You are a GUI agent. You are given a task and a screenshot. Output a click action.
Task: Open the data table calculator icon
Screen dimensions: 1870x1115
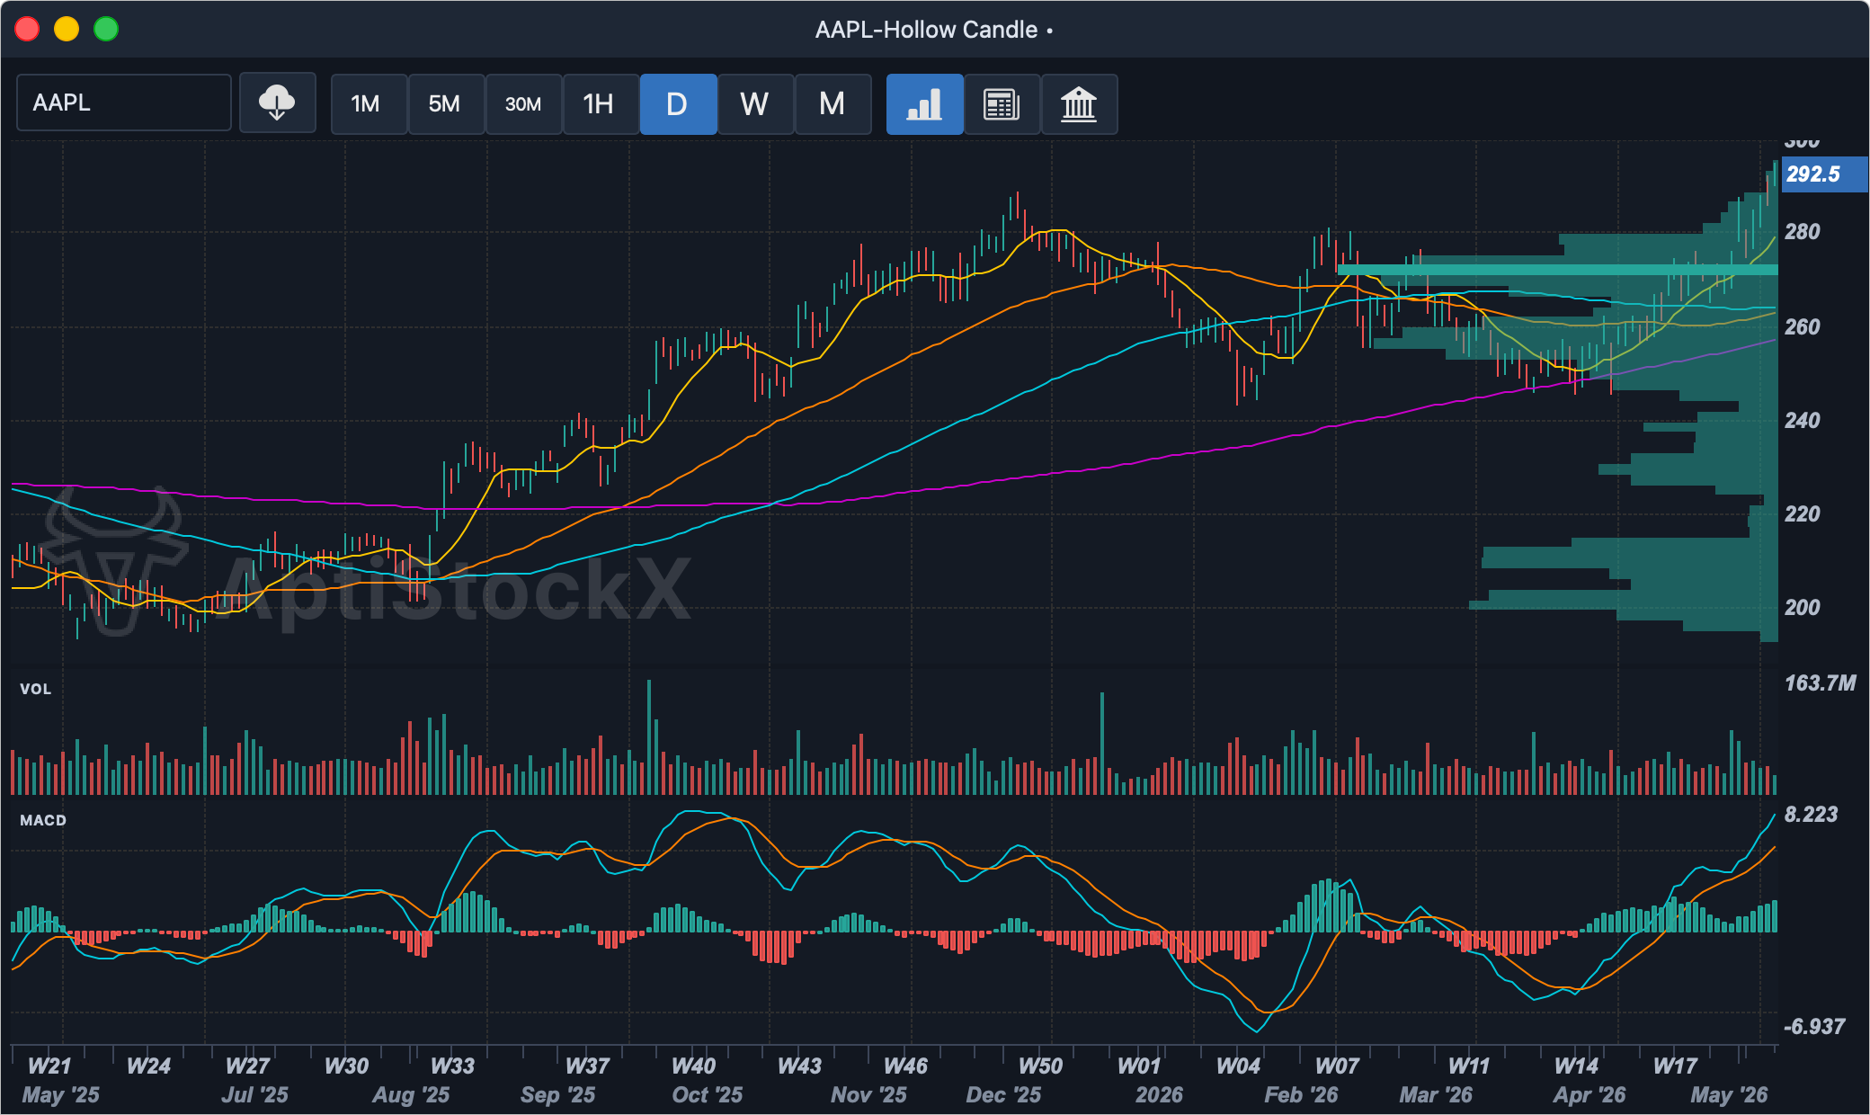click(x=1002, y=104)
